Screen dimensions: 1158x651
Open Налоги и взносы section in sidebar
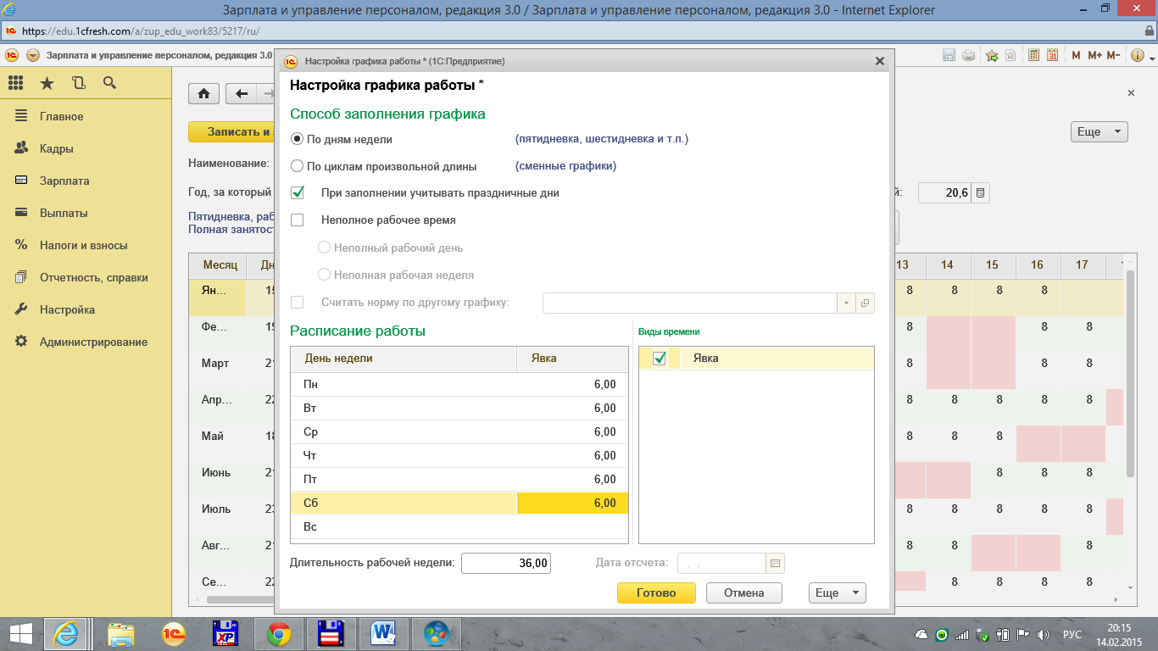coord(84,245)
